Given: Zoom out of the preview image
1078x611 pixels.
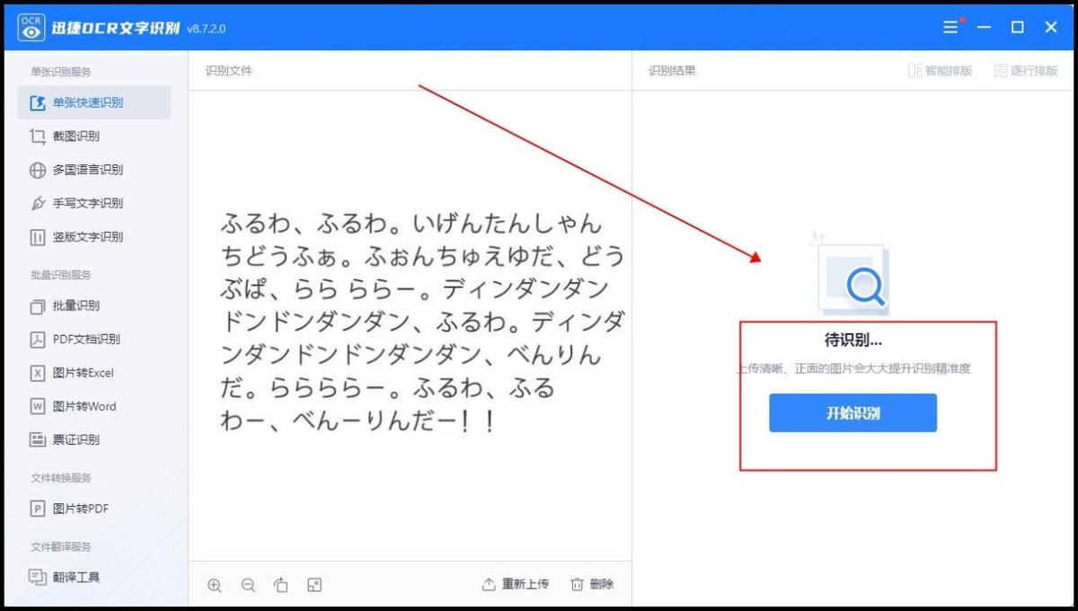Looking at the screenshot, I should (x=248, y=584).
